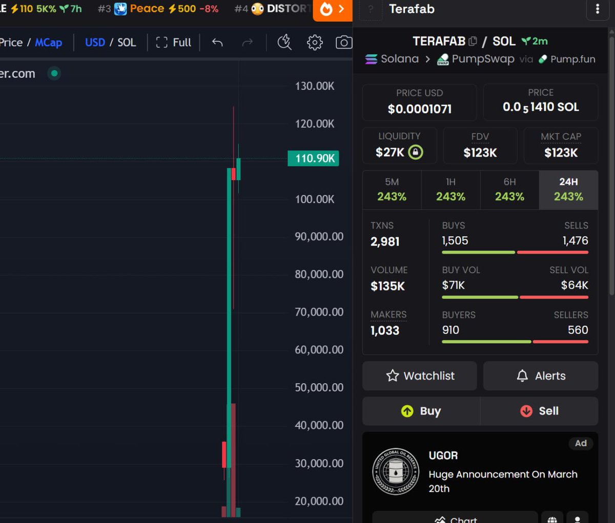
Task: Take chart snapshot with camera icon
Action: point(344,43)
